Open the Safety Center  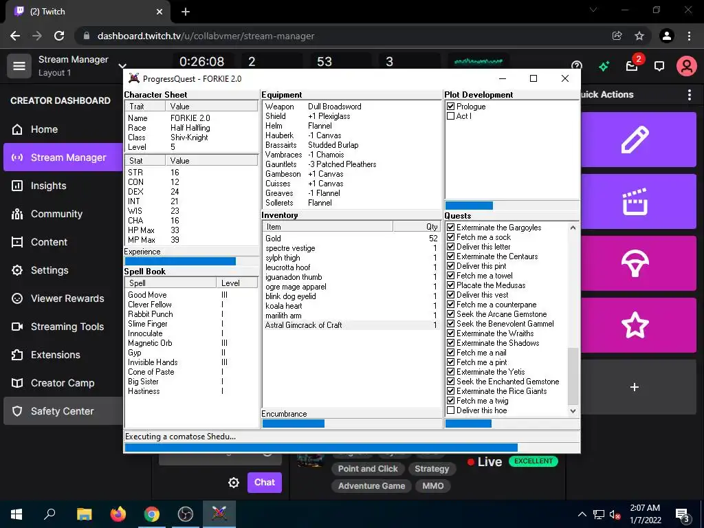tap(63, 411)
